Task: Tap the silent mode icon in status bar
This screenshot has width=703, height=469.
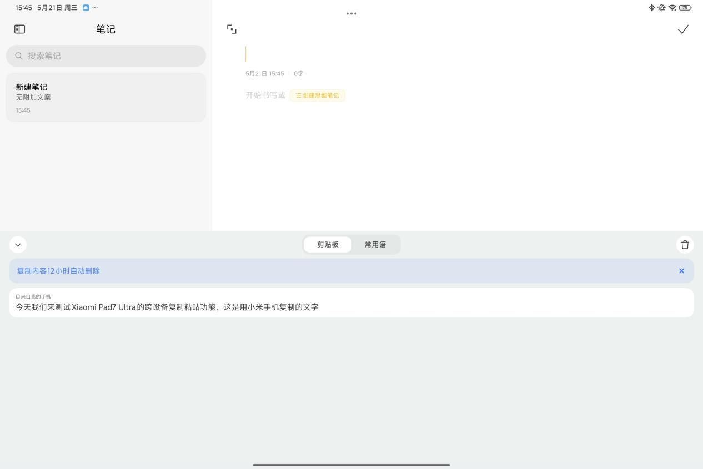Action: (x=661, y=8)
